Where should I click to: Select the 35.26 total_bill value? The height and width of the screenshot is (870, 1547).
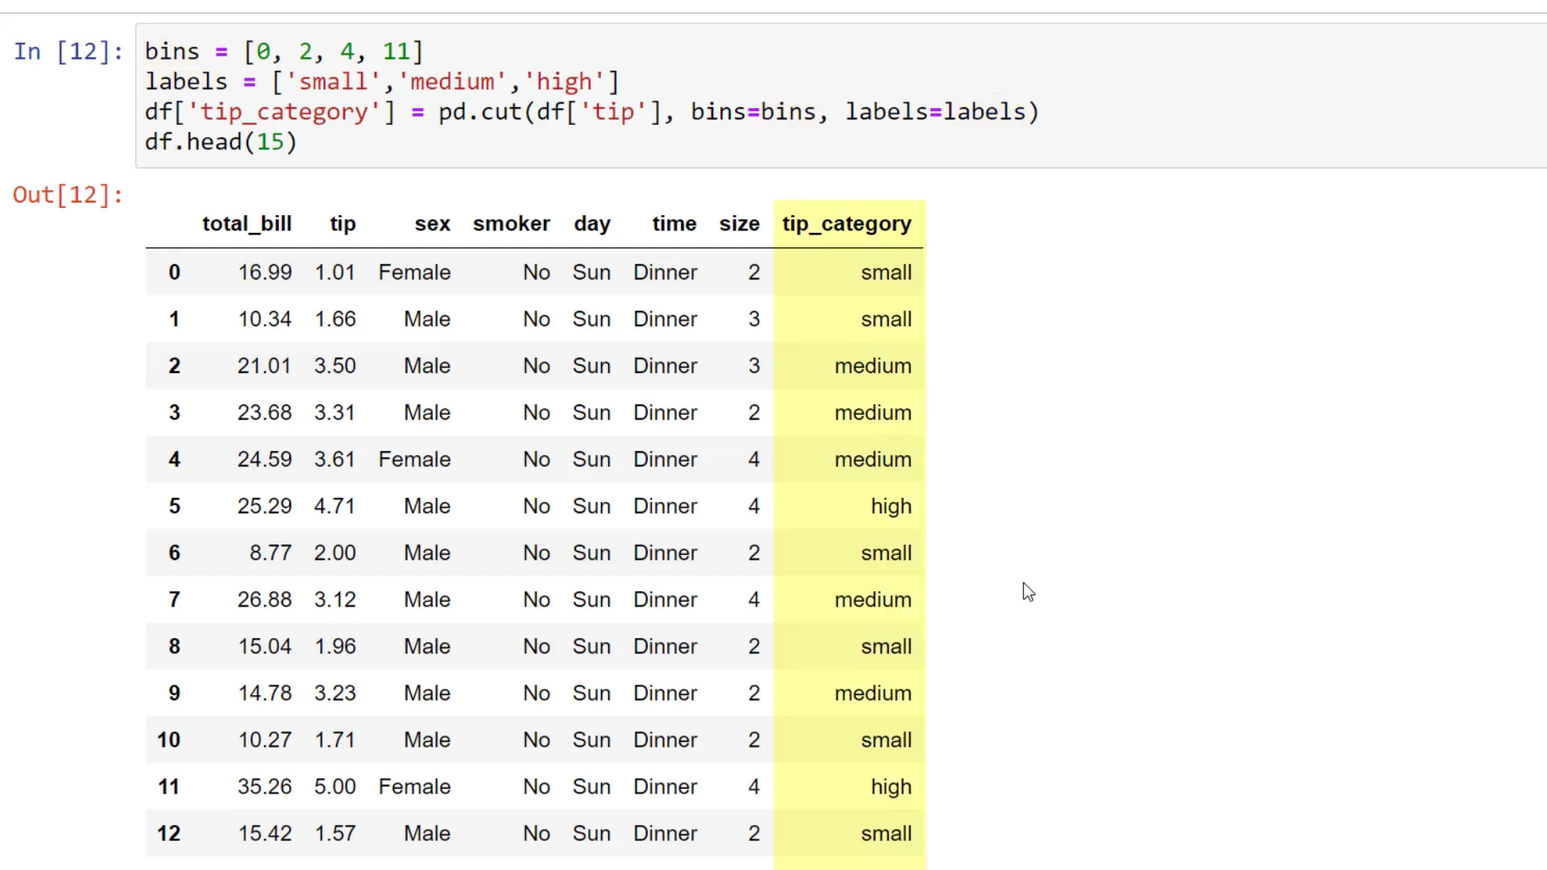[x=264, y=787]
